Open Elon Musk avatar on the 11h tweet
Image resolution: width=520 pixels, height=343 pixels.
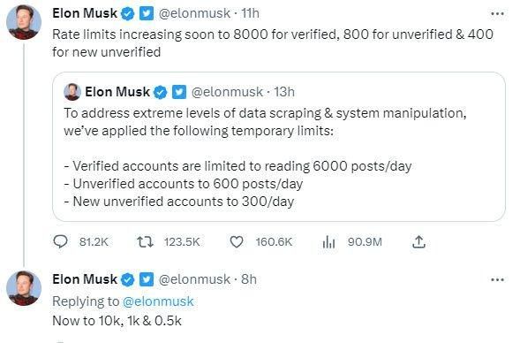coord(24,22)
